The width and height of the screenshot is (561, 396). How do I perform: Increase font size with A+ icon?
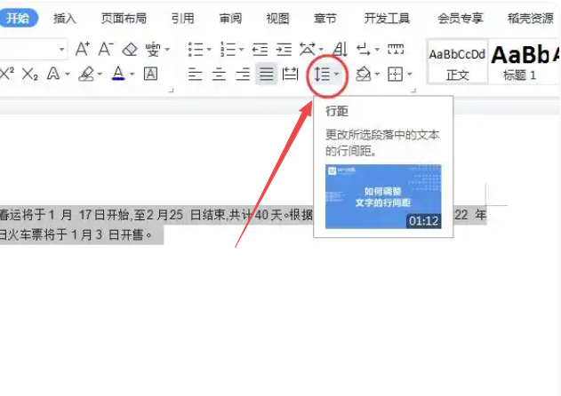(83, 49)
